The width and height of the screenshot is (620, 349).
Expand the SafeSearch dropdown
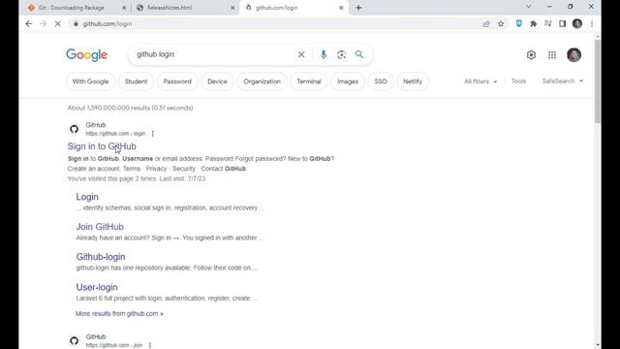pyautogui.click(x=562, y=80)
